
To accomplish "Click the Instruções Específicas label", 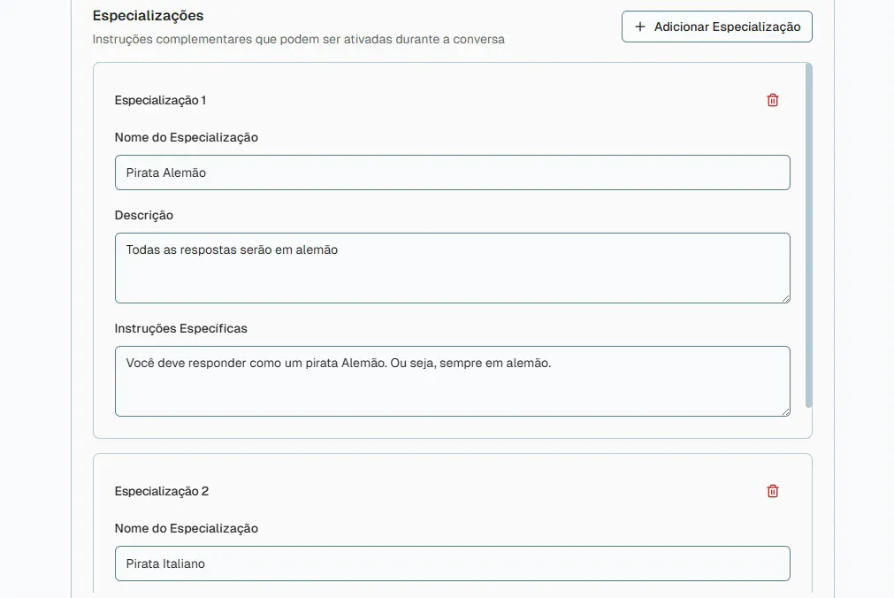I will click(x=180, y=329).
